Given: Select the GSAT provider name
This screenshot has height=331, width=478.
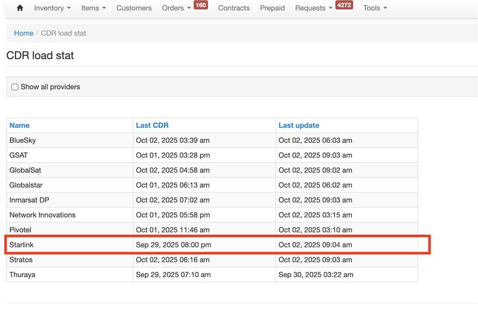Looking at the screenshot, I should [x=19, y=155].
